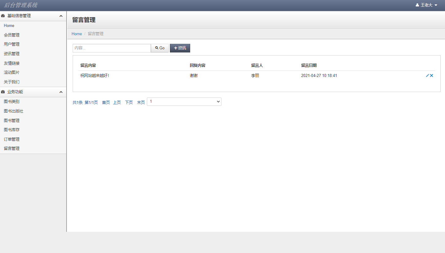Collapse the 业务功能 section chevron
The width and height of the screenshot is (445, 253).
click(61, 92)
